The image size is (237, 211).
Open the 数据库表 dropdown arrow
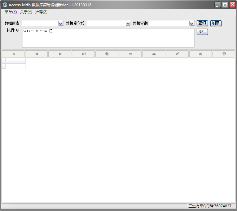(x=61, y=23)
